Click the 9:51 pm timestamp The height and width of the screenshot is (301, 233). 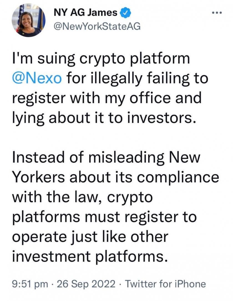click(30, 284)
